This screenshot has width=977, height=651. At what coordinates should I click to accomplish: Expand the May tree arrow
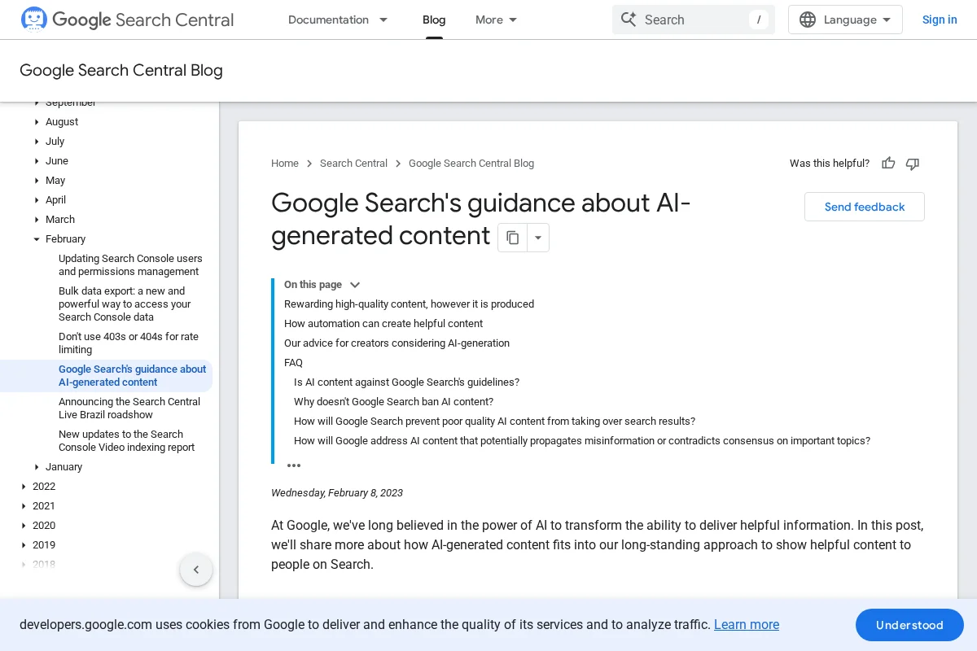(37, 181)
